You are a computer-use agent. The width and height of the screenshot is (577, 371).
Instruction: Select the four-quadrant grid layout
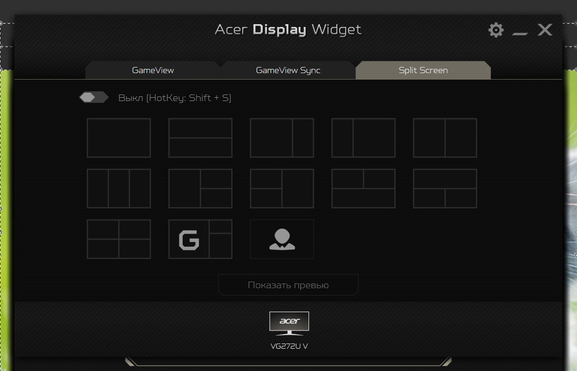point(119,239)
